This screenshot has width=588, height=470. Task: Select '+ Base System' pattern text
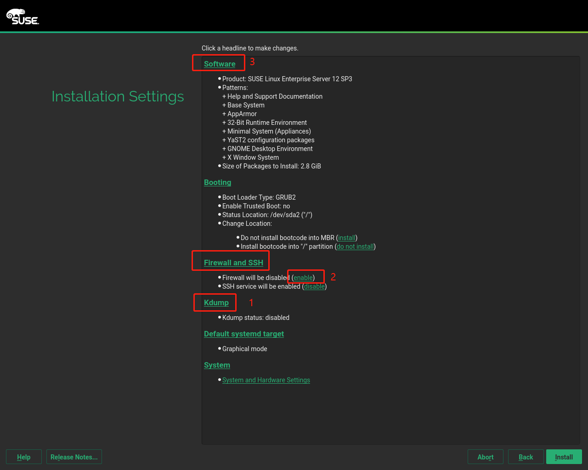(x=243, y=105)
